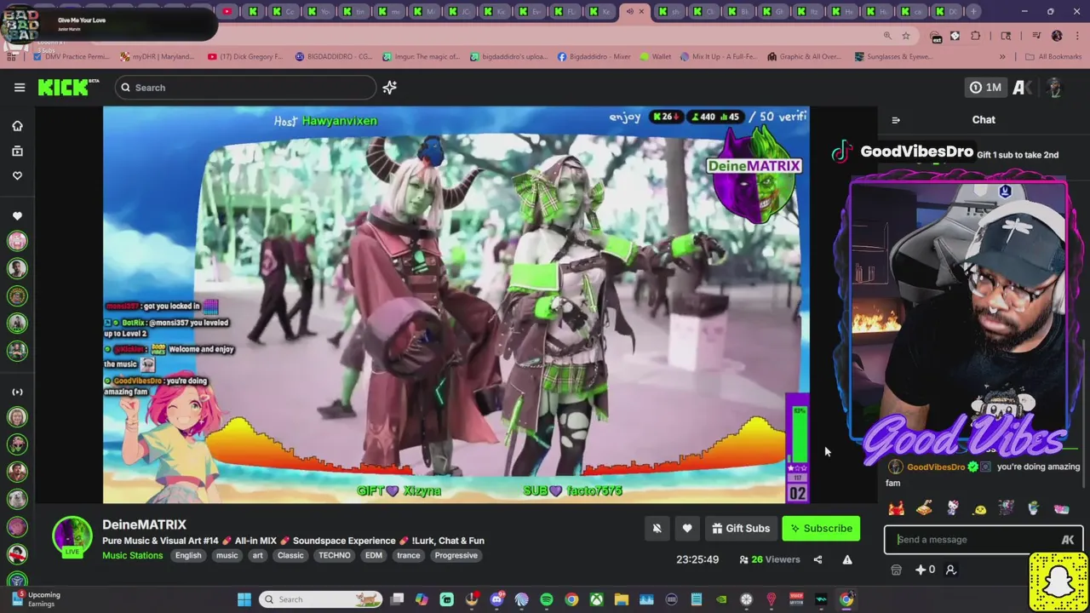
Task: Select the TECHNO tag
Action: tap(335, 555)
